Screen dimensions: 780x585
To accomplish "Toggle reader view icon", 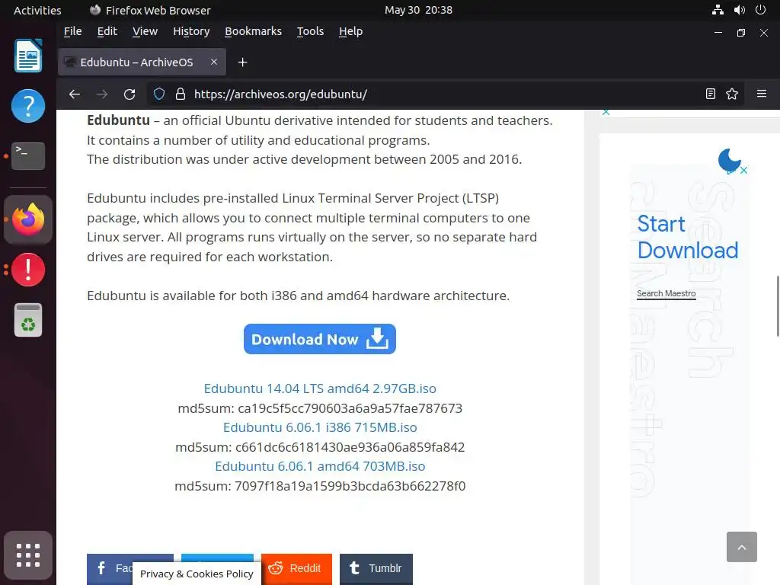I will (x=711, y=94).
